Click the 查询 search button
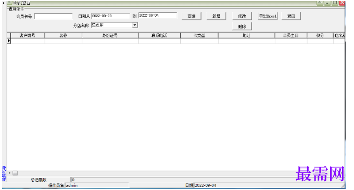The width and height of the screenshot is (354, 190). click(192, 16)
